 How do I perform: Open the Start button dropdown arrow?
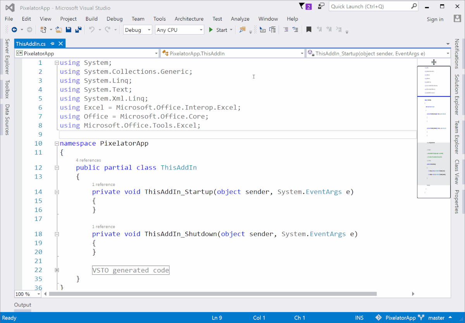[x=231, y=30]
